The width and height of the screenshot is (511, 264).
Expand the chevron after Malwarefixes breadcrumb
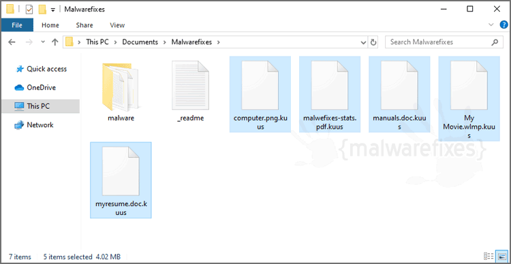point(218,42)
